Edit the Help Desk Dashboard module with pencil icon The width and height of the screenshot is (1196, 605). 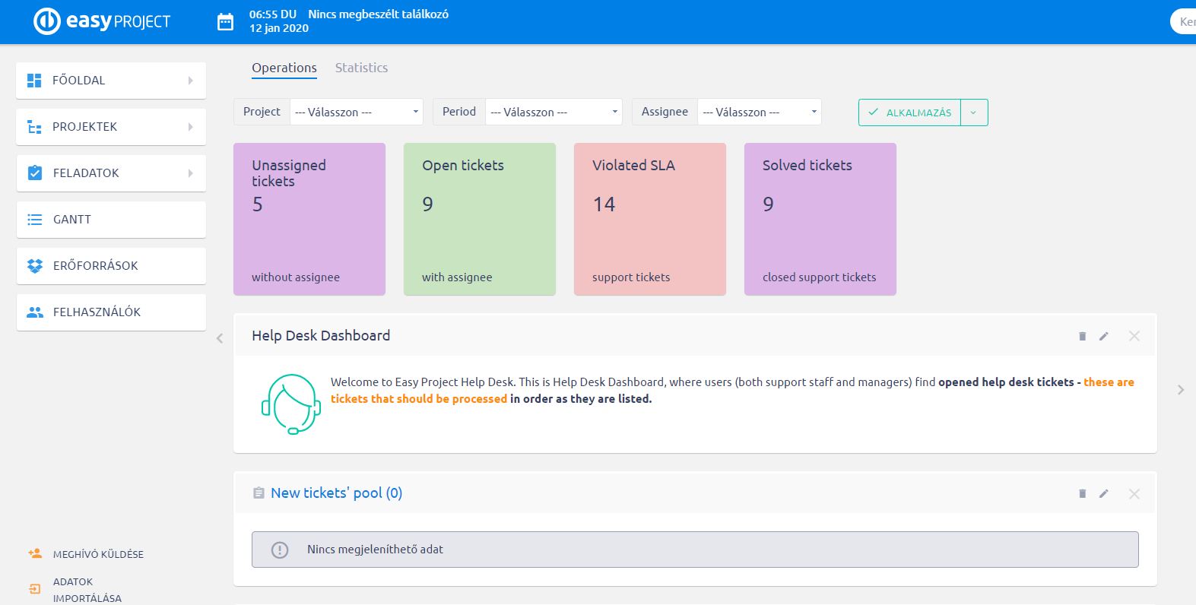[1104, 336]
